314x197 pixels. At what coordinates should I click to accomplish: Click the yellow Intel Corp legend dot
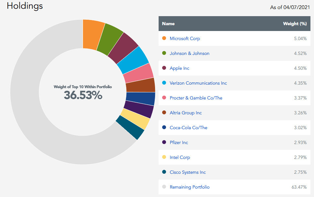[164, 157]
